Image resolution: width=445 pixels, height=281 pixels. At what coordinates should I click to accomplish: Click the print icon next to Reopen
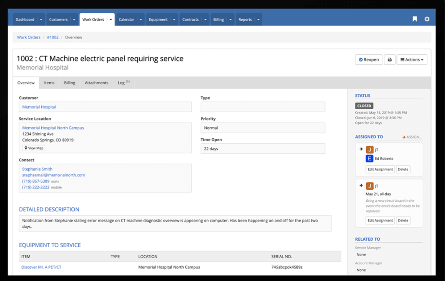click(x=390, y=59)
